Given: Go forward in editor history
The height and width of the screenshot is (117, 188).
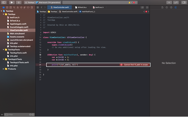Looking at the screenshot, I should 45,7.
